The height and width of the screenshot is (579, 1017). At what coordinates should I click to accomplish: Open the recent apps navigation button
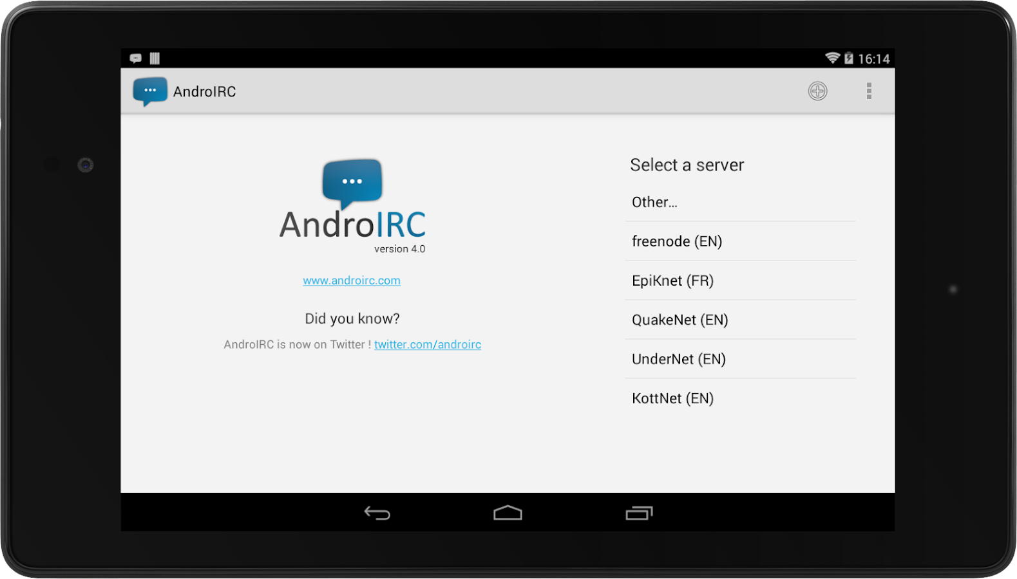click(639, 513)
